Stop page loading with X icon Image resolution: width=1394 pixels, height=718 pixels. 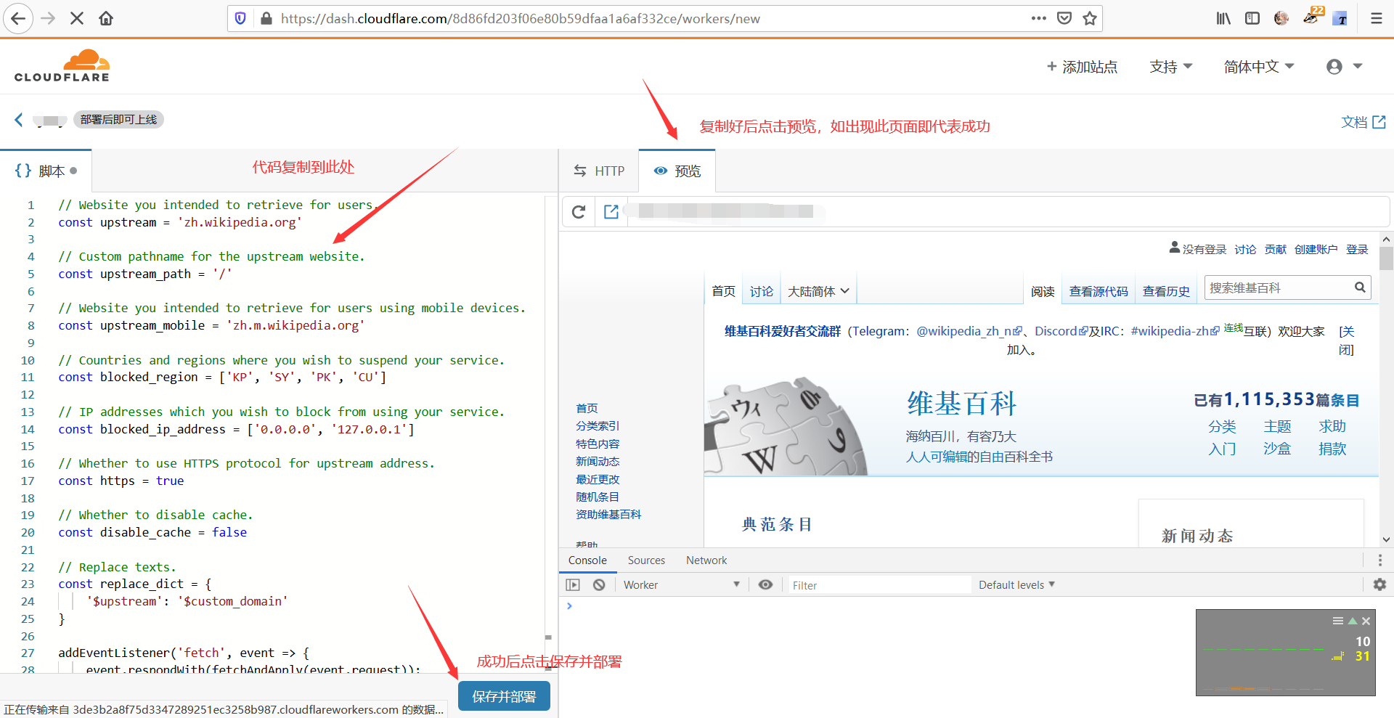pyautogui.click(x=77, y=18)
